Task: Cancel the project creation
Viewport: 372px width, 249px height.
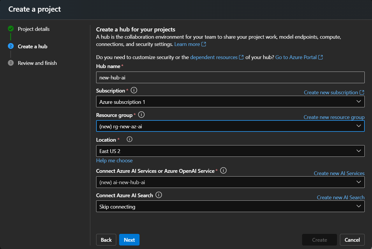Action: pyautogui.click(x=352, y=240)
